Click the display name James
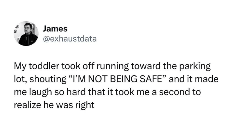Viewport: 235px width, 132px height. [x=55, y=29]
